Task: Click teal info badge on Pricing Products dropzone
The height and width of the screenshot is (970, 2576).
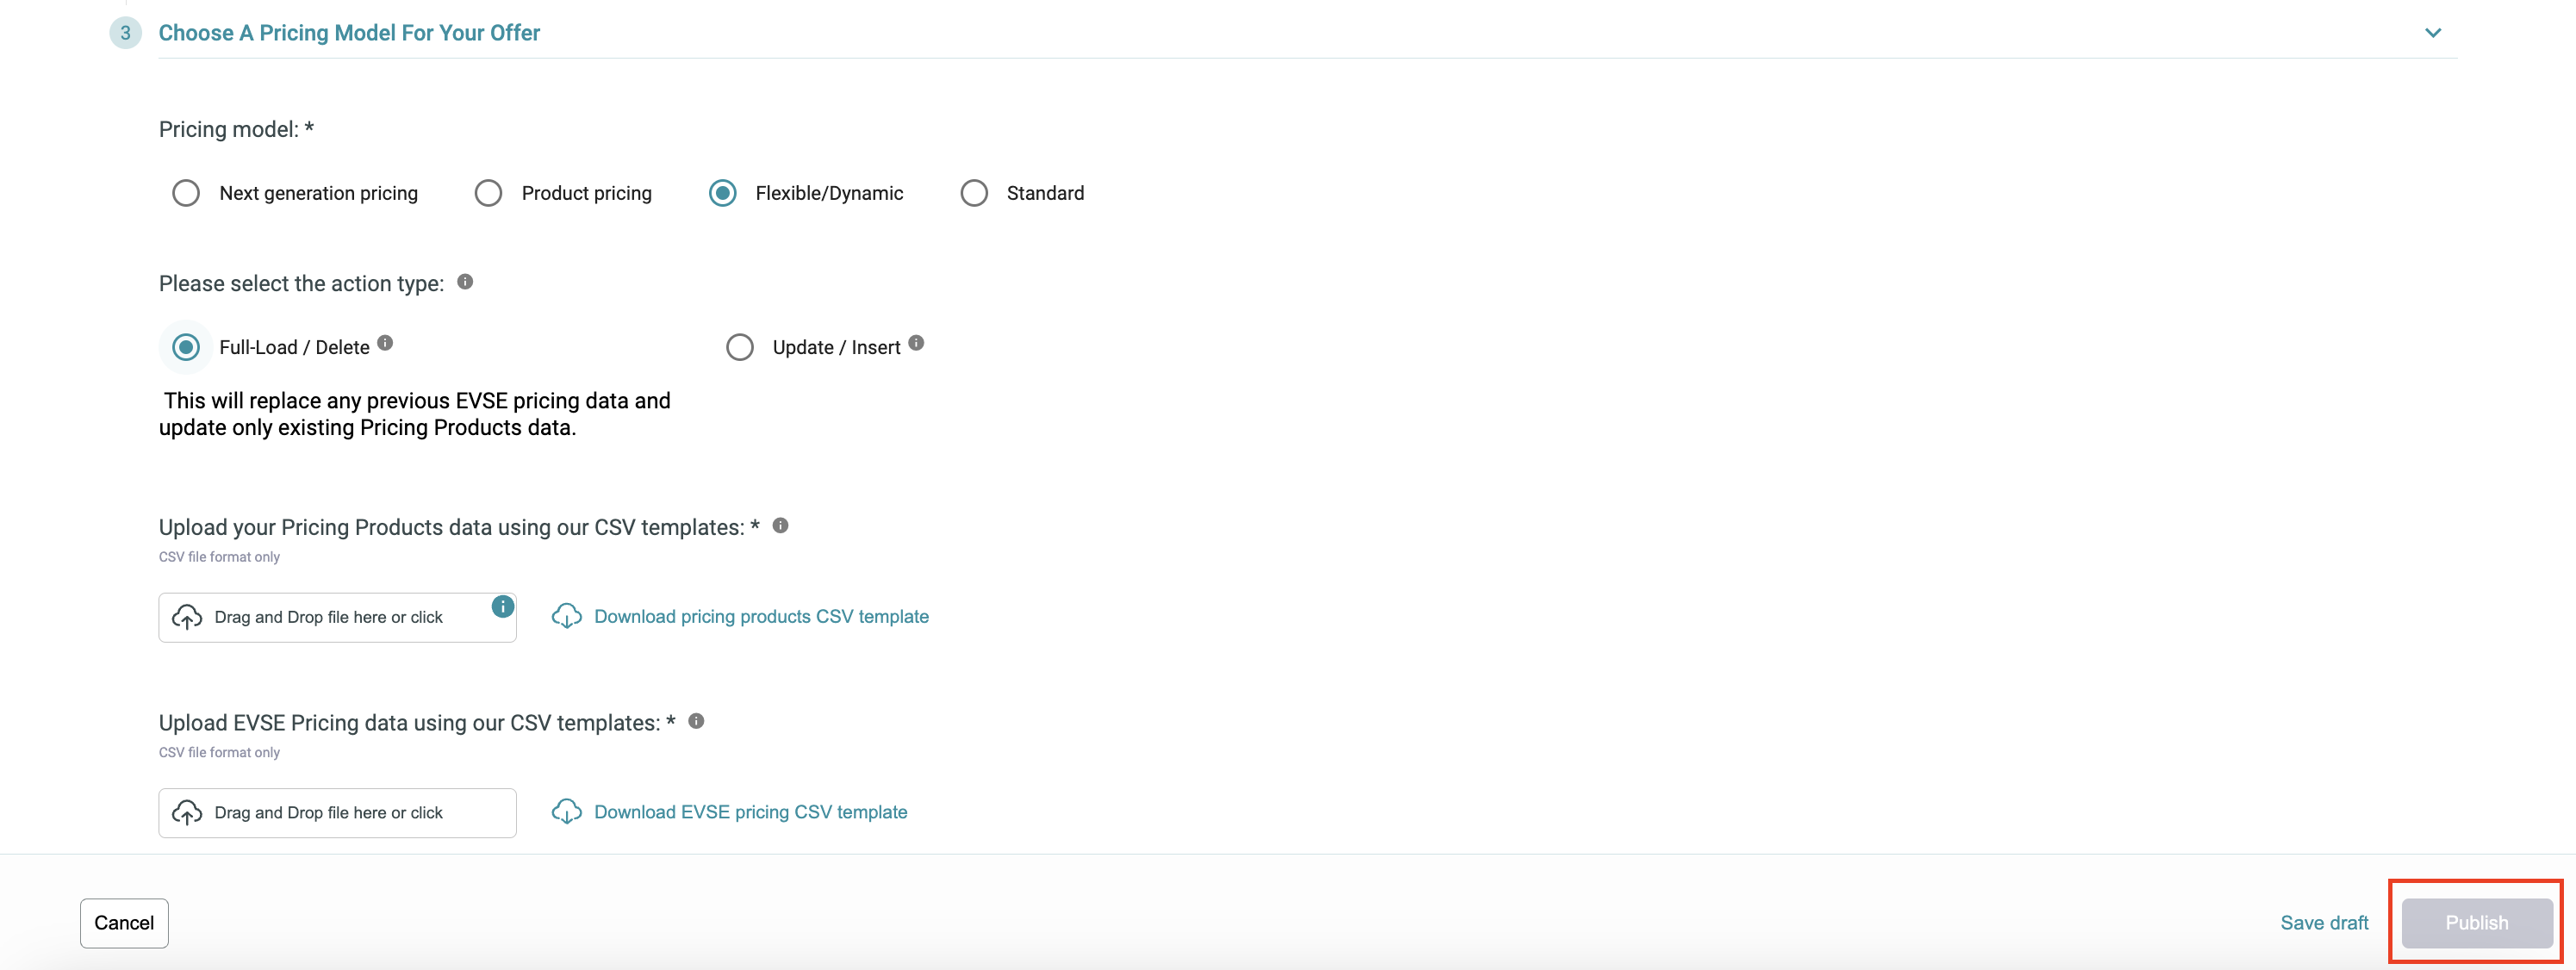Action: click(x=503, y=606)
